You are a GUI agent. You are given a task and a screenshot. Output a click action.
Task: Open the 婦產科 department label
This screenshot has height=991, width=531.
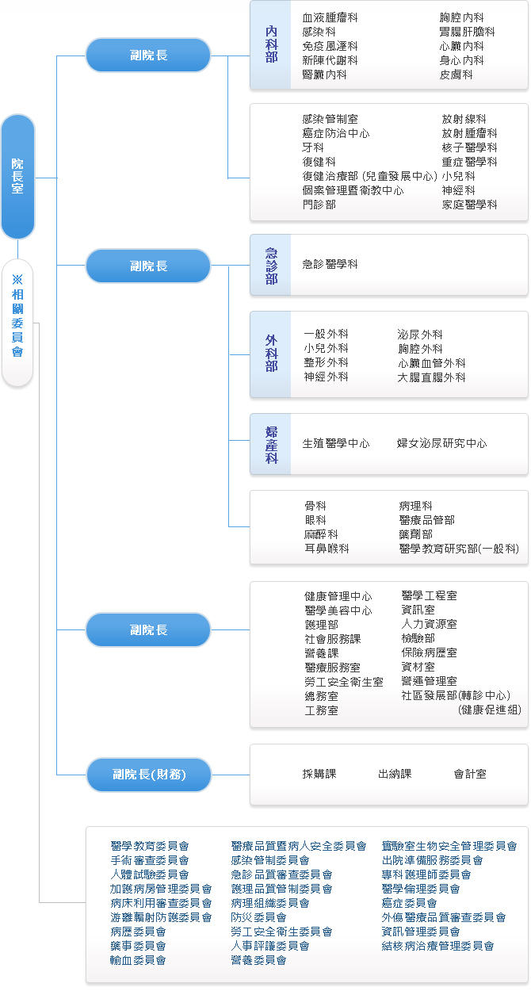[x=271, y=445]
